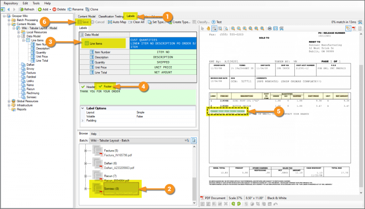365x209 pixels.
Task: Expand the Padding property row
Action: pos(82,120)
